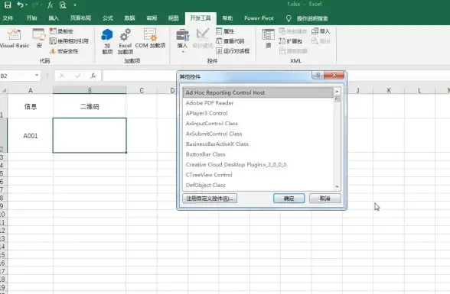Switch to the Home (开始) tab
450x294 pixels.
pyautogui.click(x=31, y=18)
